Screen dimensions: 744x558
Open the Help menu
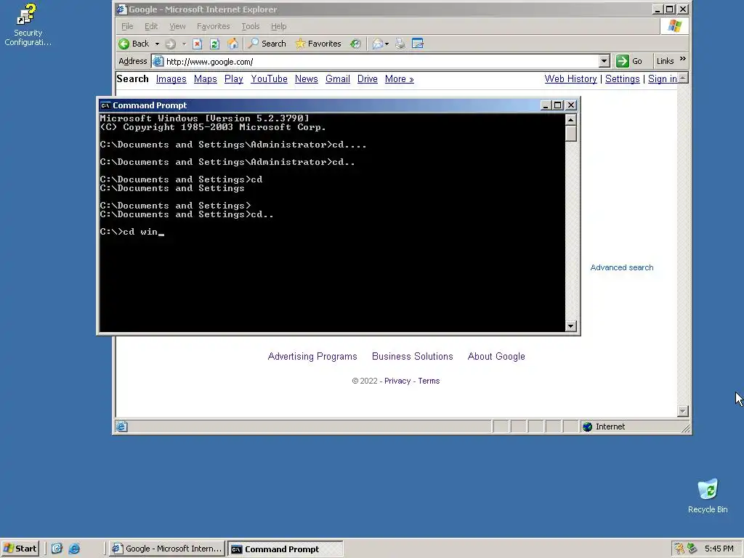278,26
